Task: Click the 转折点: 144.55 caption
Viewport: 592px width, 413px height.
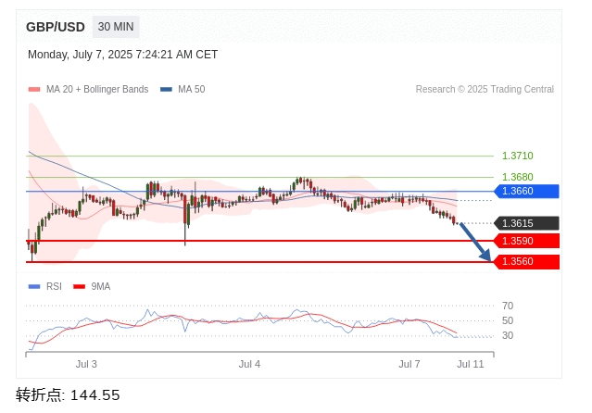Action: (68, 395)
